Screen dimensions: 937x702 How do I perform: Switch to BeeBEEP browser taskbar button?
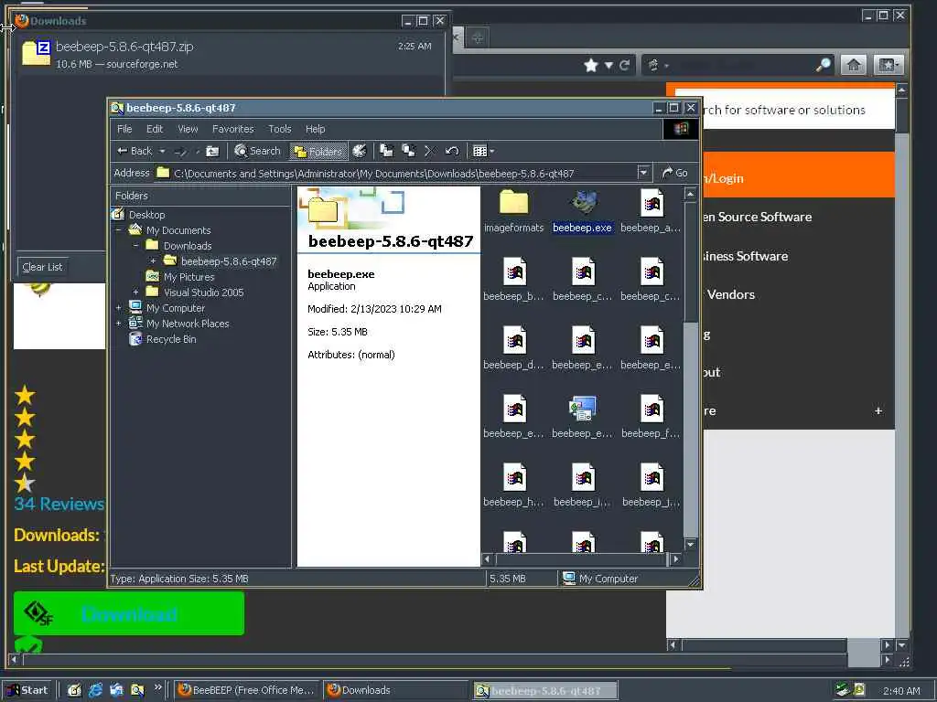247,690
